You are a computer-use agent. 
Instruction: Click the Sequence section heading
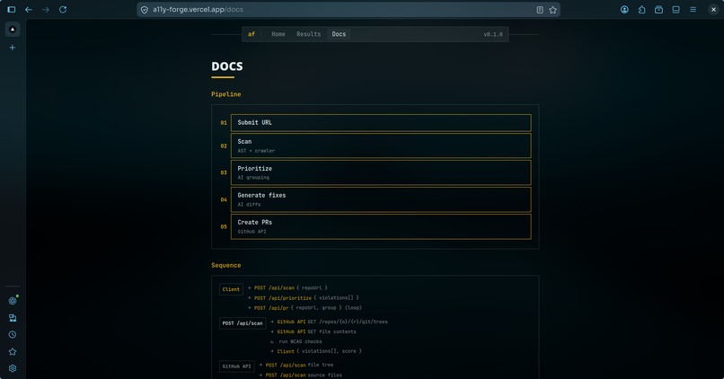(226, 266)
